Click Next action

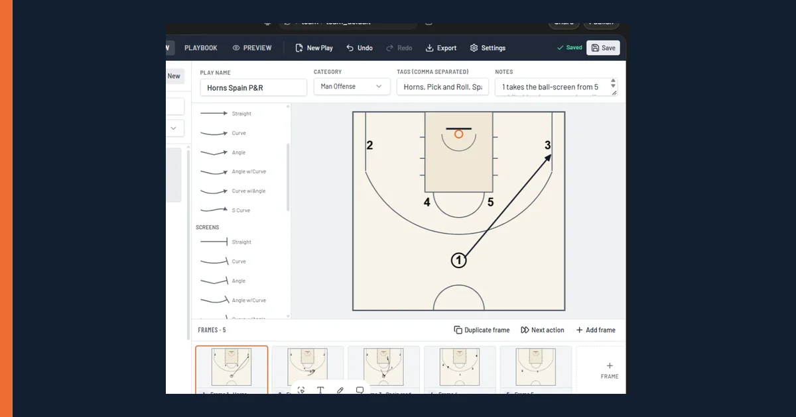pos(543,330)
